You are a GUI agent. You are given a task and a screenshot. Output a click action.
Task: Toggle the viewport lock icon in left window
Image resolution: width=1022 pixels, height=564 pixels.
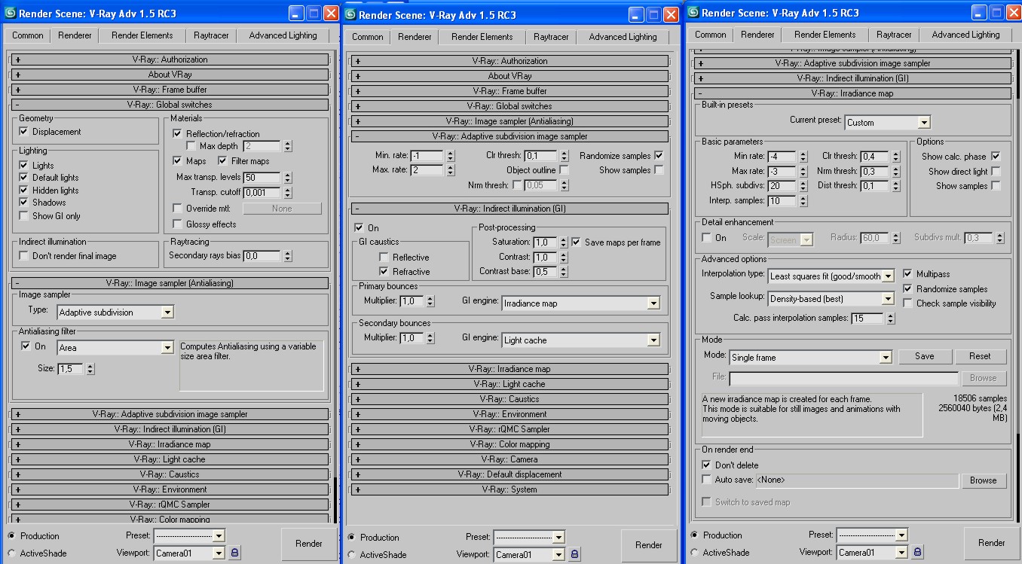(x=234, y=553)
